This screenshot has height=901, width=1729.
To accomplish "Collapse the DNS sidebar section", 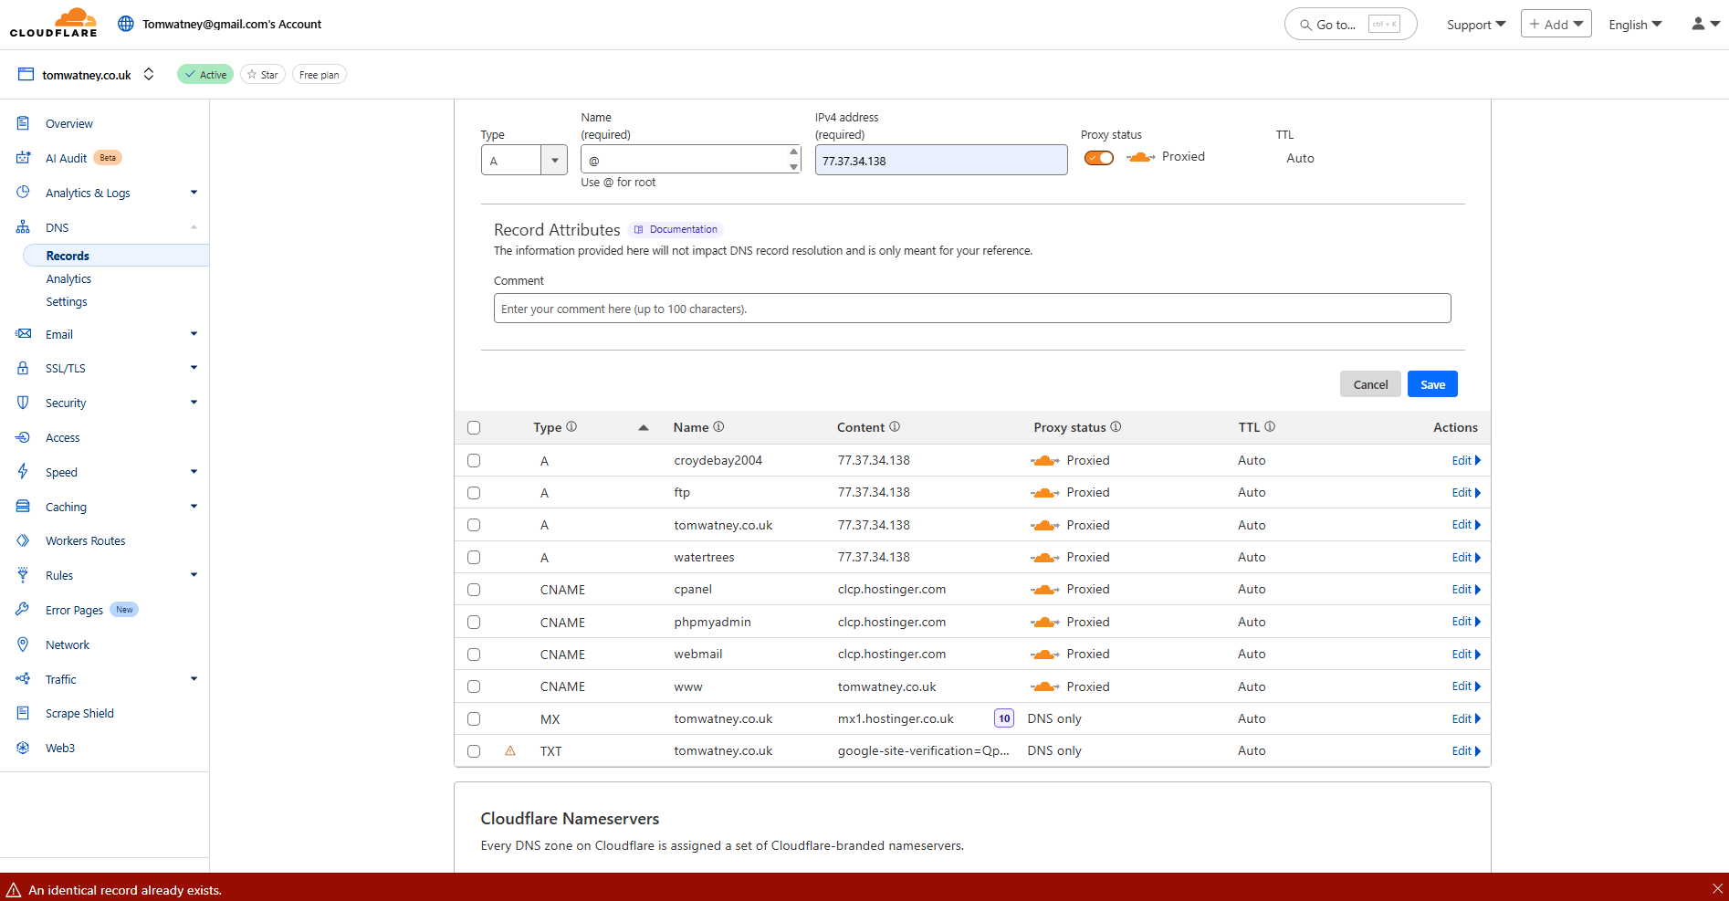I will pos(194,227).
